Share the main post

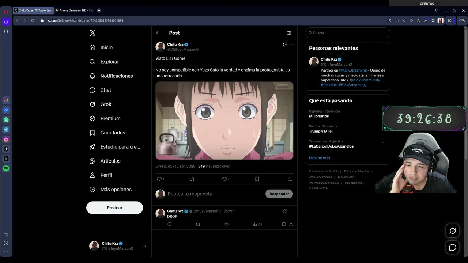coord(290,179)
